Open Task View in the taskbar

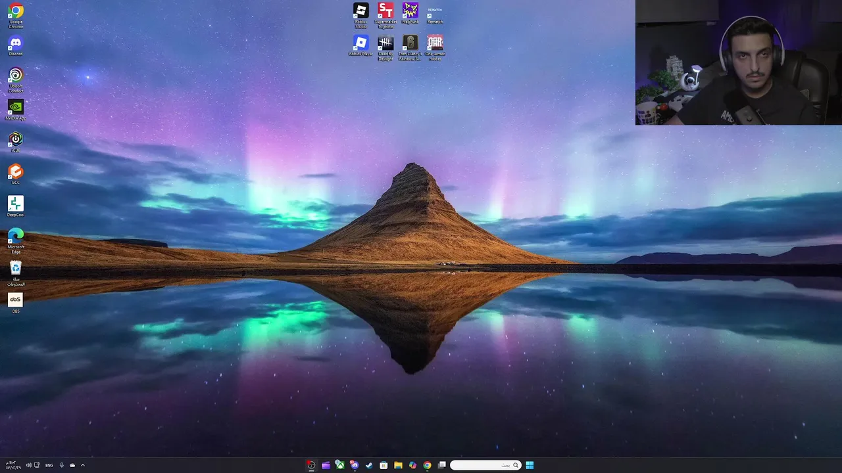[x=442, y=465]
